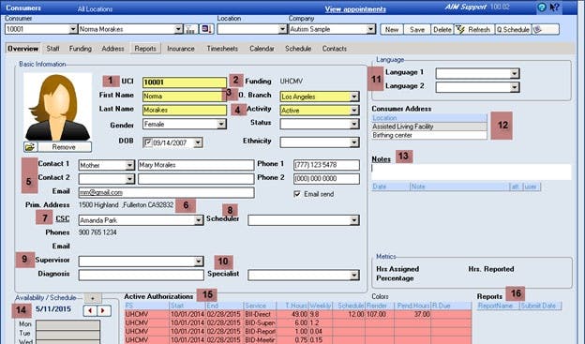Open the Activity dropdown
This screenshot has height=344, width=585.
coord(354,111)
